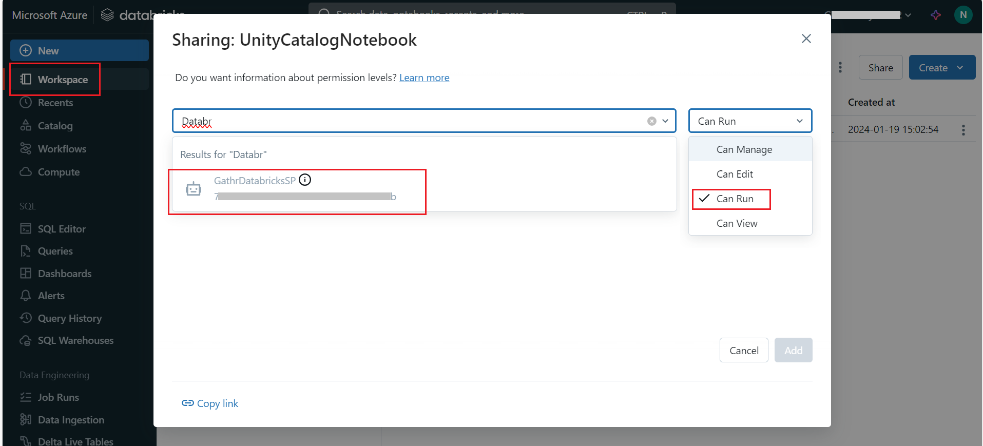Expand the user search dropdown chevron

pyautogui.click(x=665, y=121)
